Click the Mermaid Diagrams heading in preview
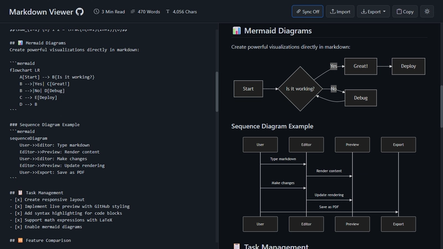The height and width of the screenshot is (249, 443). pyautogui.click(x=278, y=31)
